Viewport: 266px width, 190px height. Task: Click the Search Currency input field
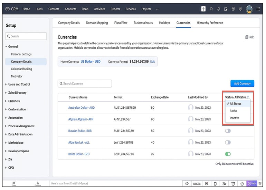85,83
